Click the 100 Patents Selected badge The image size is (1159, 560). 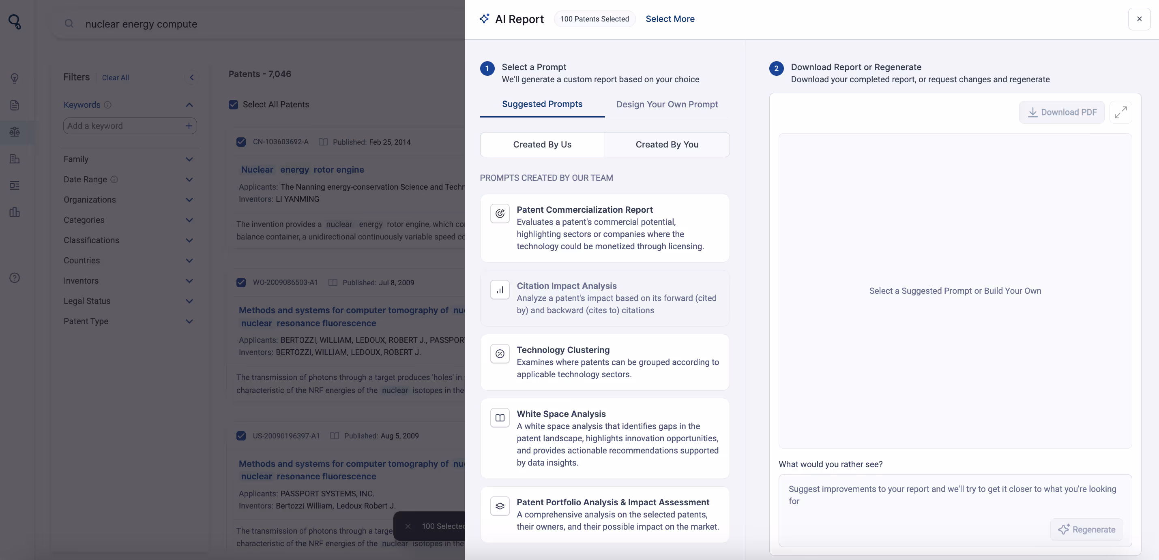(x=595, y=19)
